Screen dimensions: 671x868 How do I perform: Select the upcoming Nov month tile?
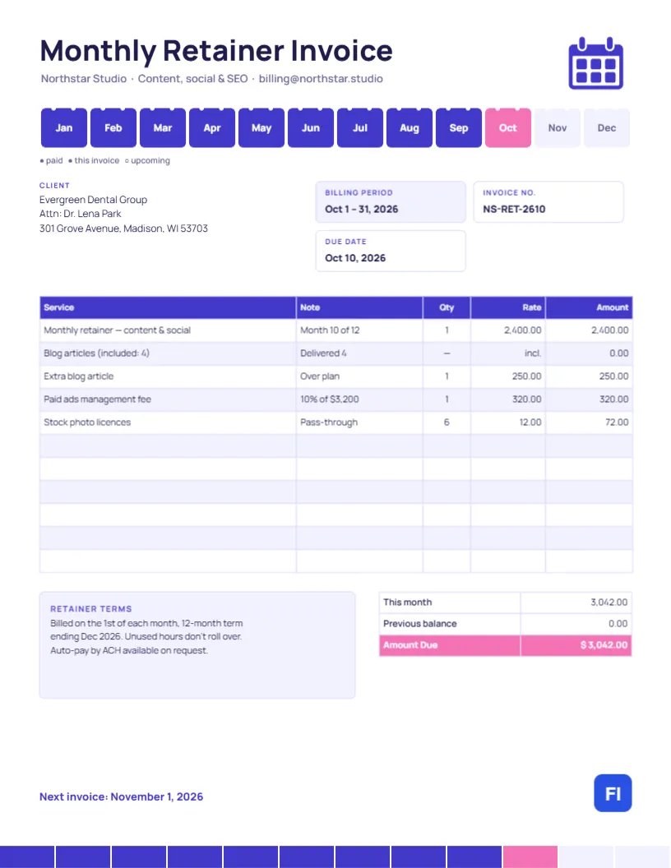tap(558, 128)
